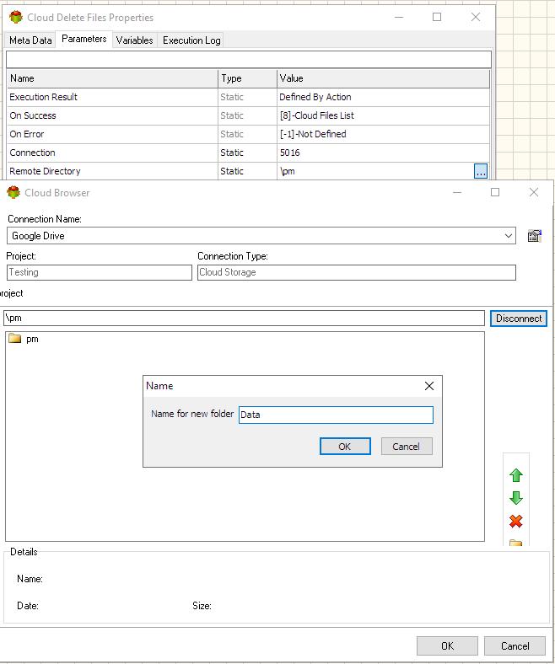Click the remote path field showing \pm
This screenshot has height=664, width=555.
[x=245, y=318]
